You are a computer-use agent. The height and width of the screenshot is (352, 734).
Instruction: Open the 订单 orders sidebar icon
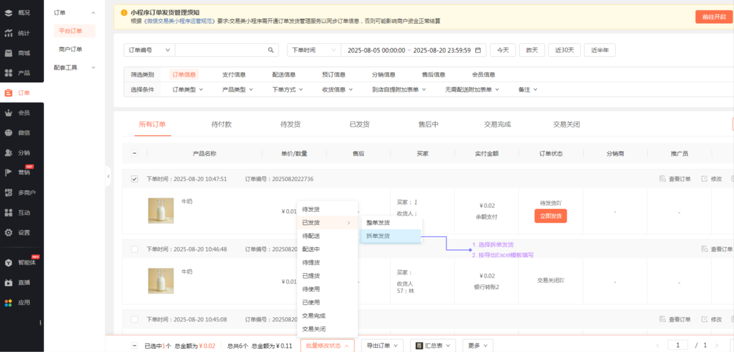tap(8, 93)
